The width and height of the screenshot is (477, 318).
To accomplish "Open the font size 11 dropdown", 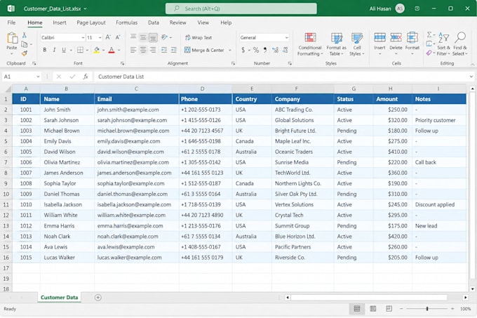I will click(x=100, y=37).
